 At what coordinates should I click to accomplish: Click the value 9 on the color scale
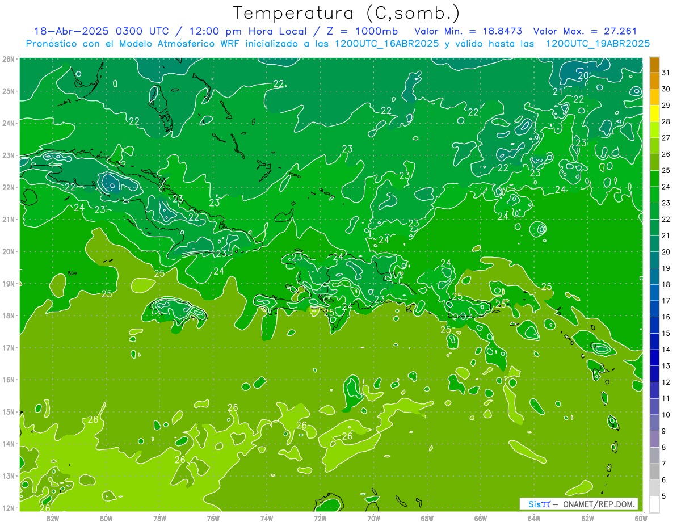664,431
